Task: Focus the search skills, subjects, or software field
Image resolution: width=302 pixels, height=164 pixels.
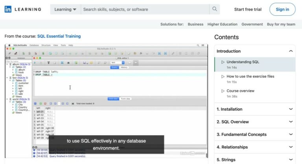Action: click(x=145, y=9)
